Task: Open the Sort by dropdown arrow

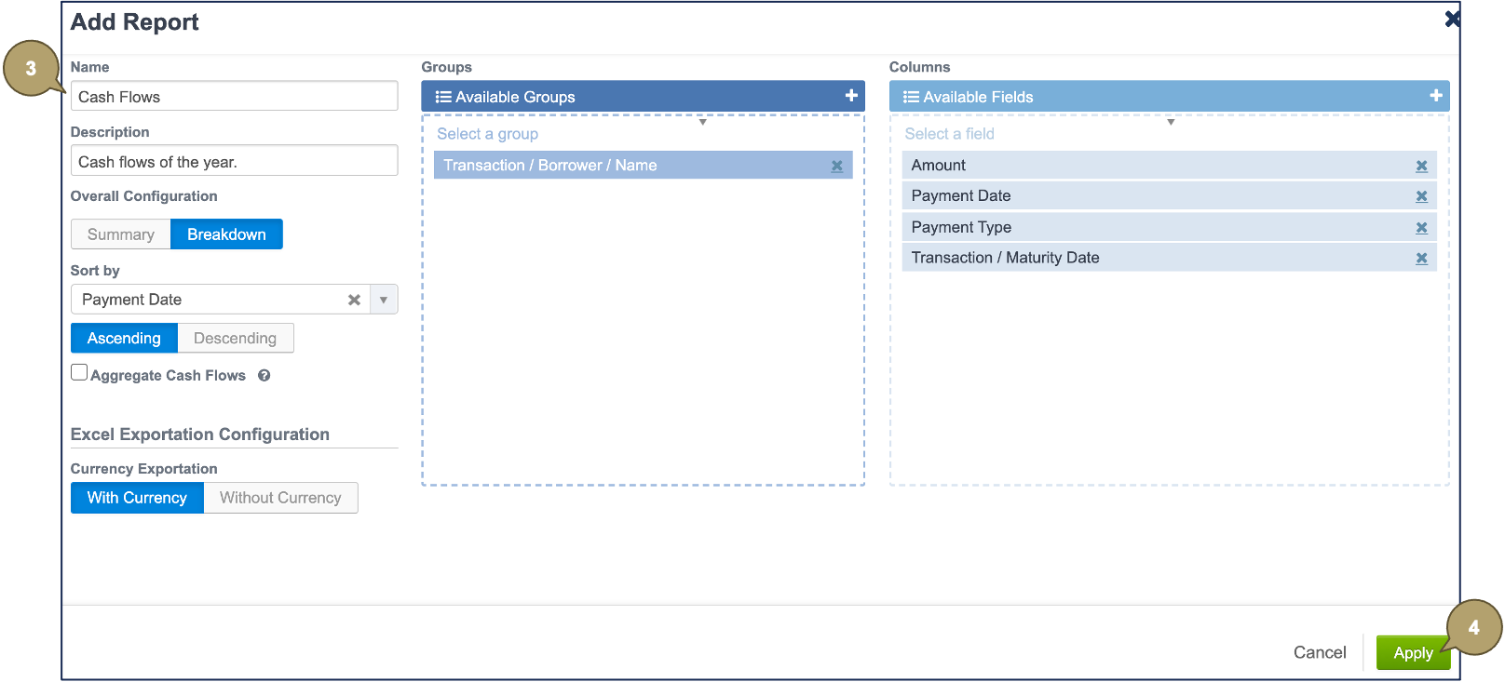Action: click(384, 300)
